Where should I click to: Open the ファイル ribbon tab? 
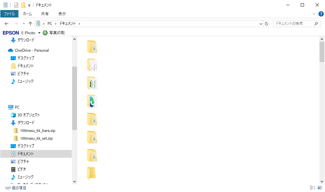[x=9, y=14]
